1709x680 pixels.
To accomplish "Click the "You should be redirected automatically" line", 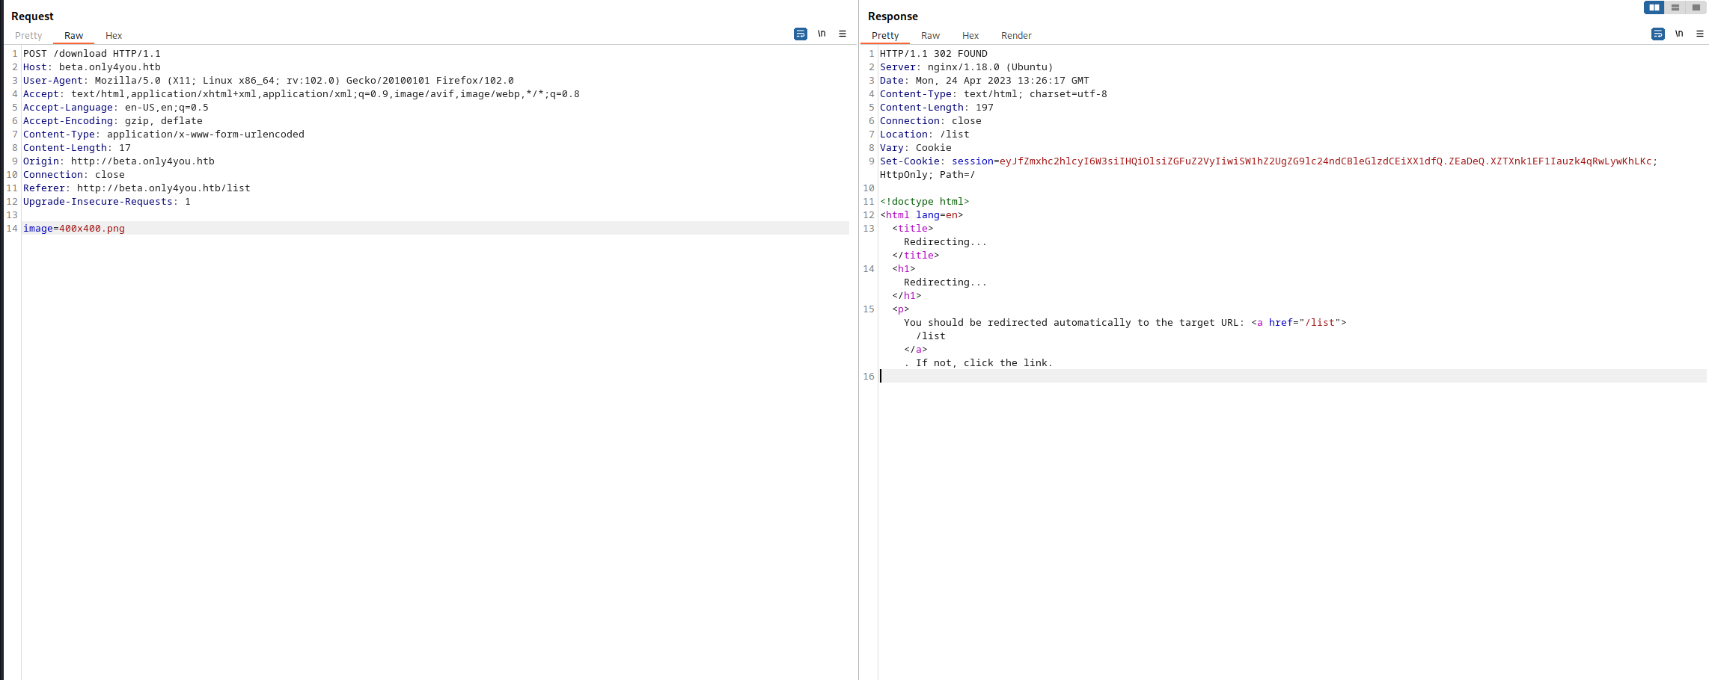I will 1125,323.
